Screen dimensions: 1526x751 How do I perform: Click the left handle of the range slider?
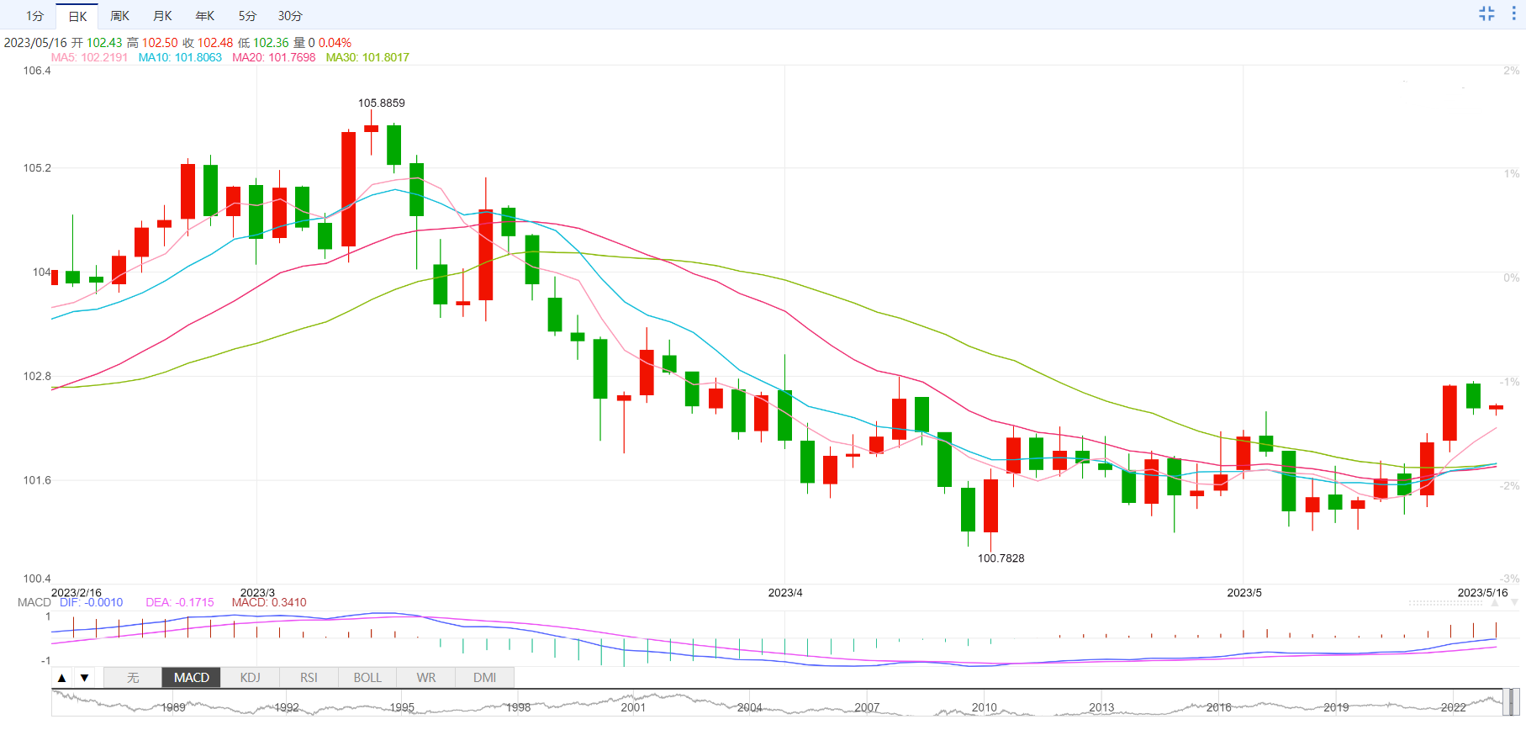(1505, 702)
